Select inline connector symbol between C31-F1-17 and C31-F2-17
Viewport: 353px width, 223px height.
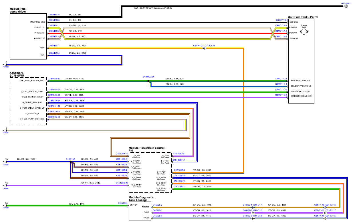pyautogui.click(x=325, y=213)
